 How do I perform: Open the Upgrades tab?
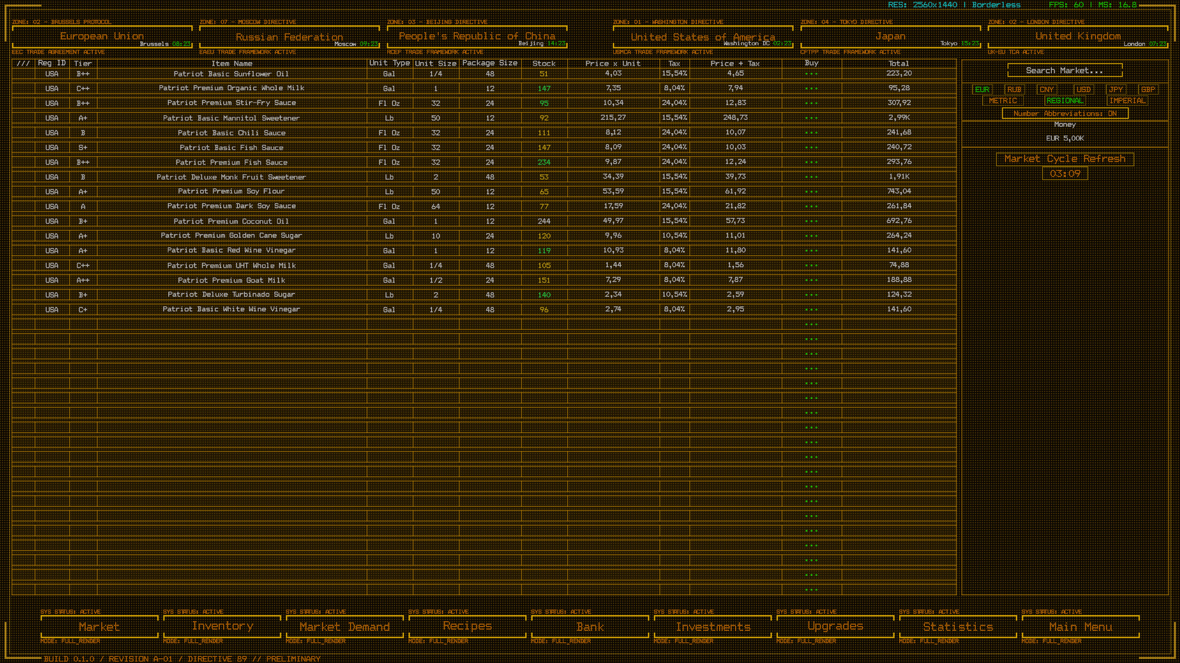(x=835, y=627)
